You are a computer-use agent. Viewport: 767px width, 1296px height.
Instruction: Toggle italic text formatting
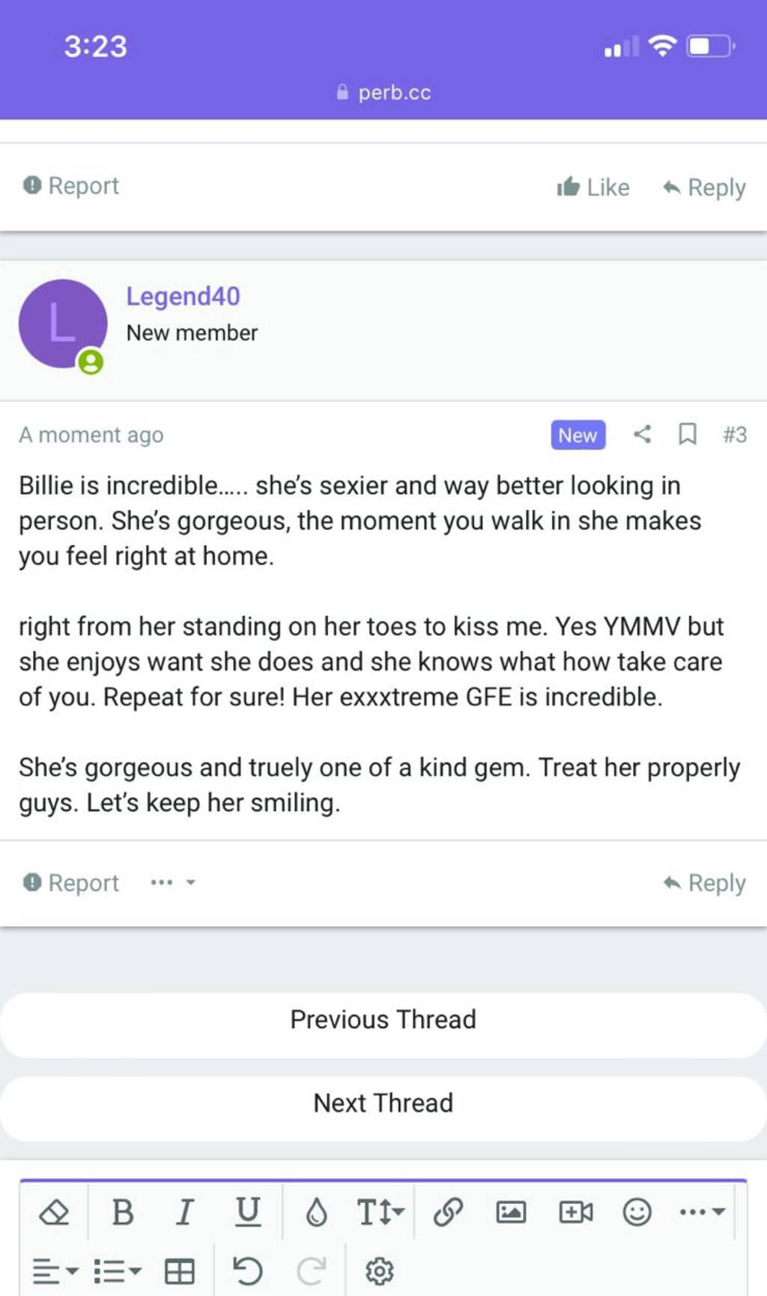pos(184,1212)
